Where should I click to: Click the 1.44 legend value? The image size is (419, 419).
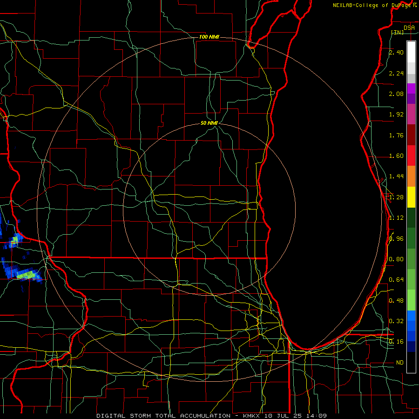pos(396,176)
